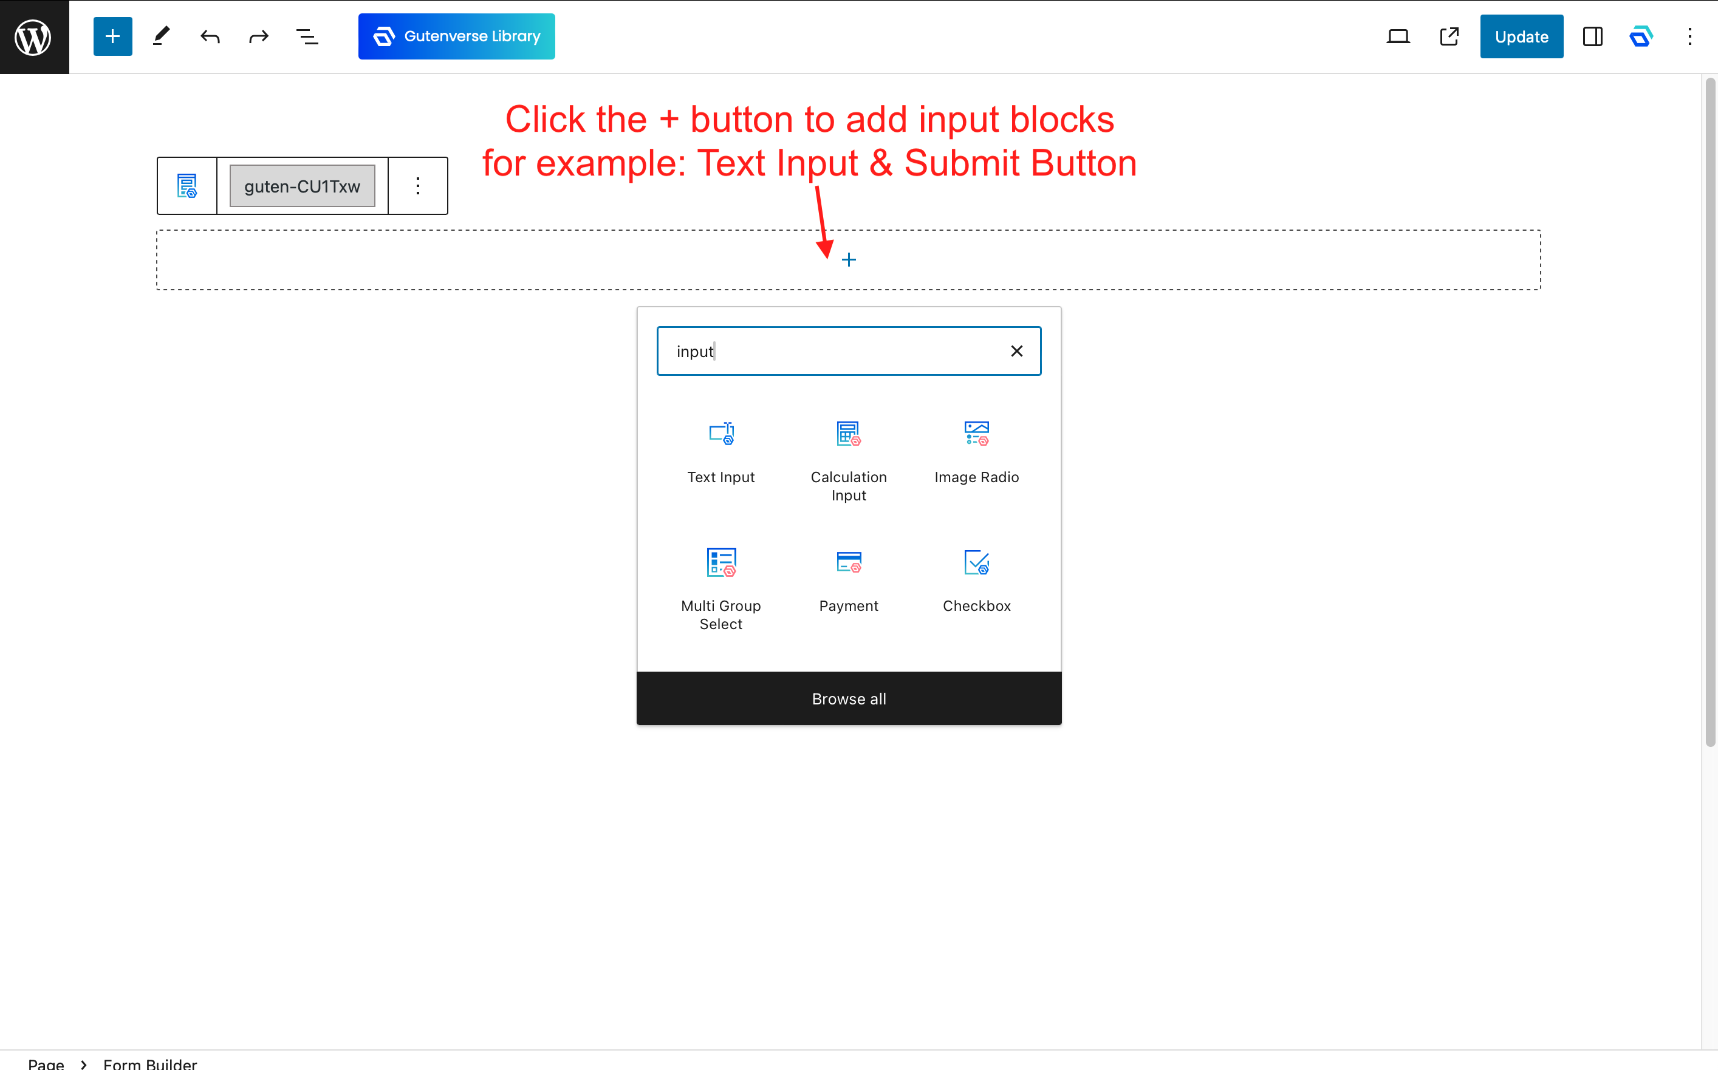Click the Update button
Screen dimensions: 1718x1070
pos(1521,36)
